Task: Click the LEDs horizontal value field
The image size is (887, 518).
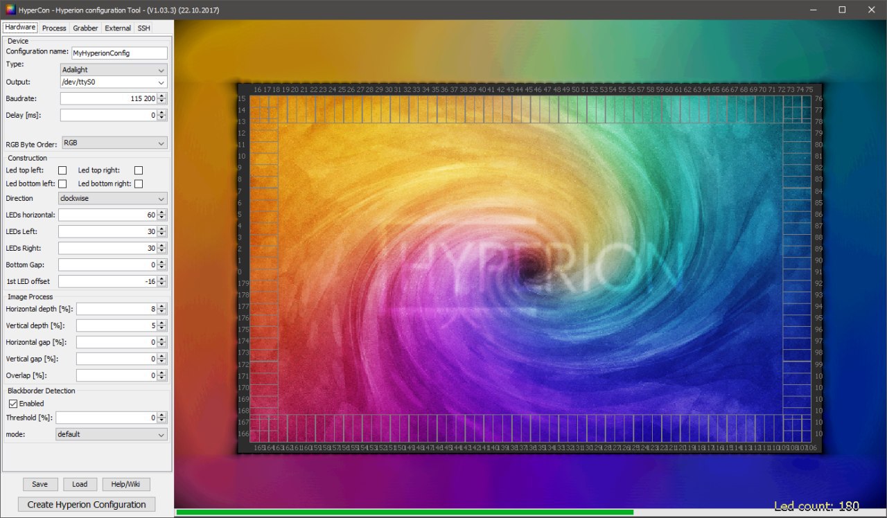Action: 107,215
